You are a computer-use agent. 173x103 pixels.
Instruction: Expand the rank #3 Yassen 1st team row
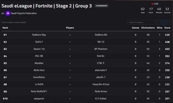(x=86, y=49)
